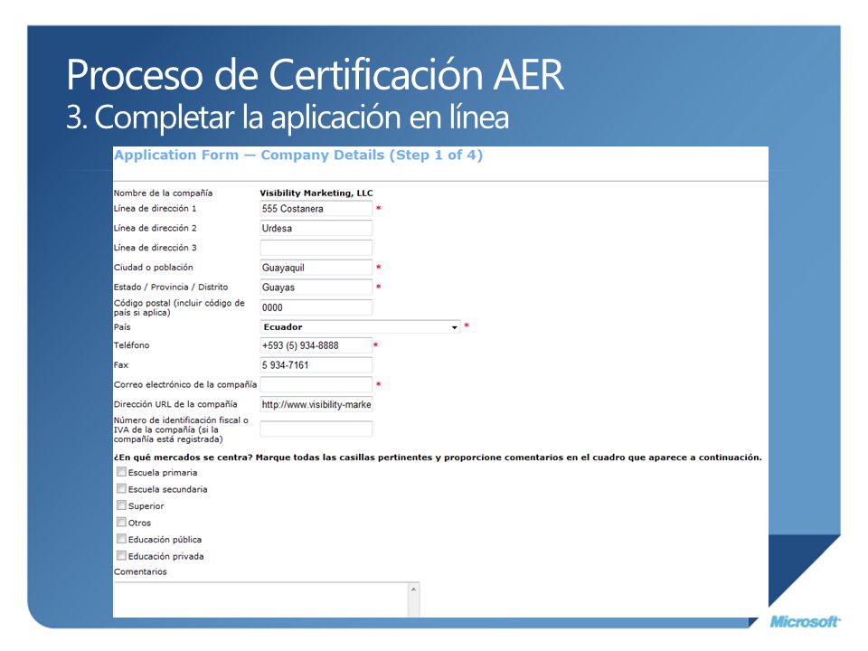Click the Línea de dirección 2 field with Urdesa
This screenshot has height=651, width=868.
[x=316, y=228]
